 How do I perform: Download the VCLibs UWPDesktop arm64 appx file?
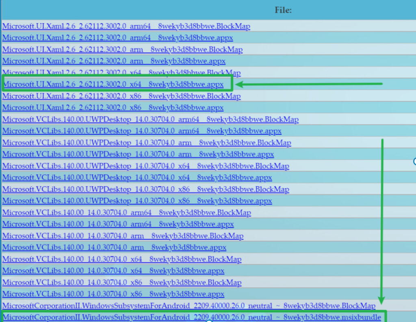coord(142,131)
